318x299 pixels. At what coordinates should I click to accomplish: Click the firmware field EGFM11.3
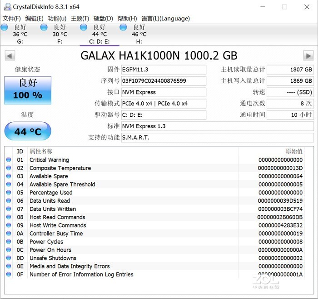coord(164,70)
